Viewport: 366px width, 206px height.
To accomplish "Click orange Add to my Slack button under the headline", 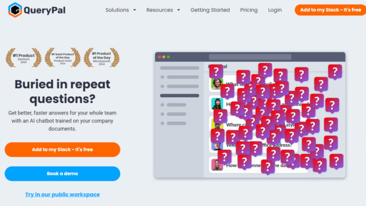I will 62,149.
